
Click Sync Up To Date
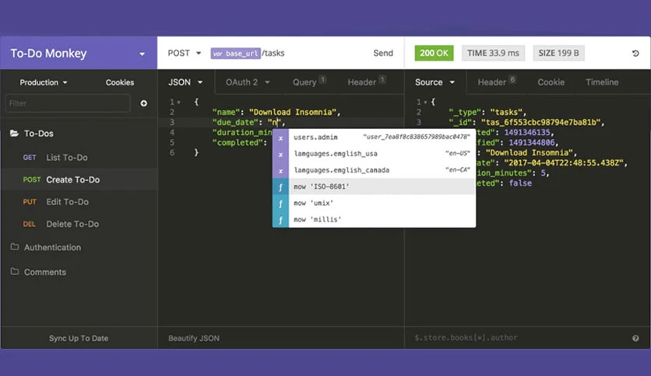pos(79,338)
